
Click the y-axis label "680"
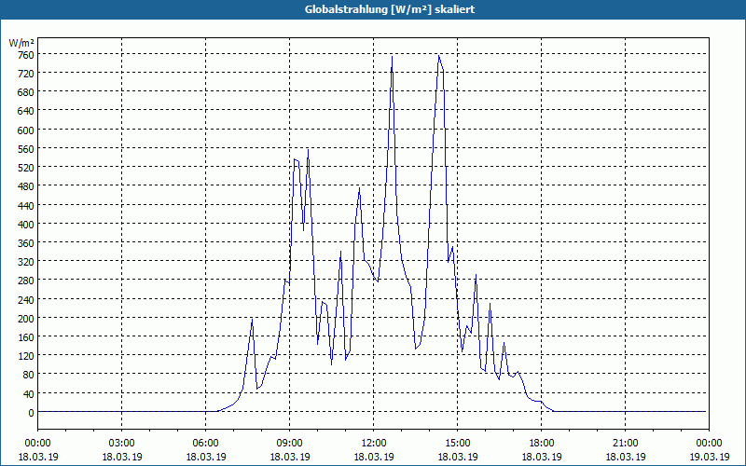point(26,92)
